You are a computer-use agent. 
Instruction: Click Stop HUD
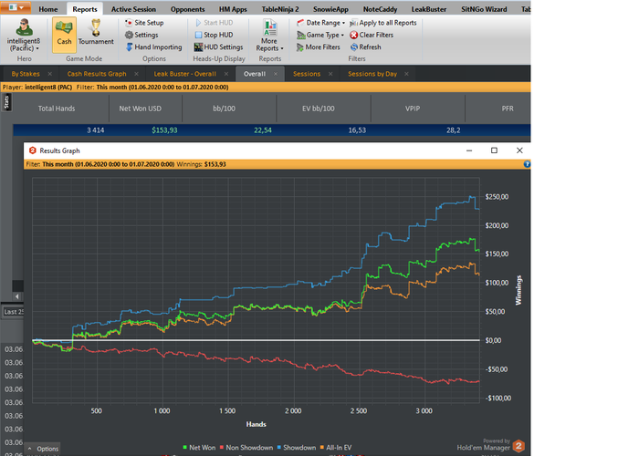(214, 35)
